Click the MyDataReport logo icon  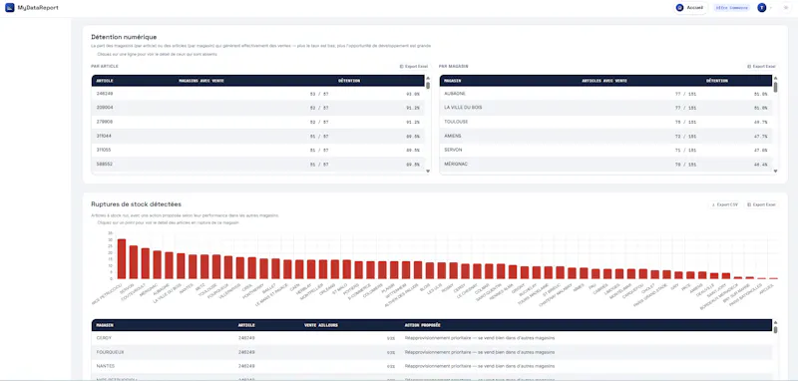(10, 8)
